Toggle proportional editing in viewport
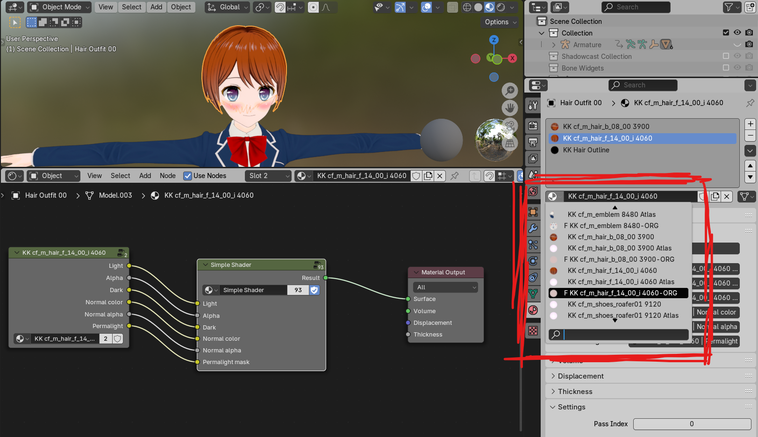758x437 pixels. tap(314, 7)
